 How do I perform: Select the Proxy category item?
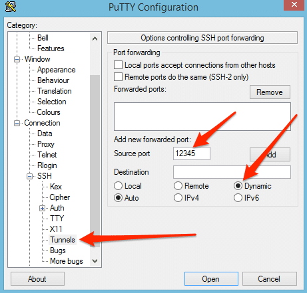pos(46,144)
